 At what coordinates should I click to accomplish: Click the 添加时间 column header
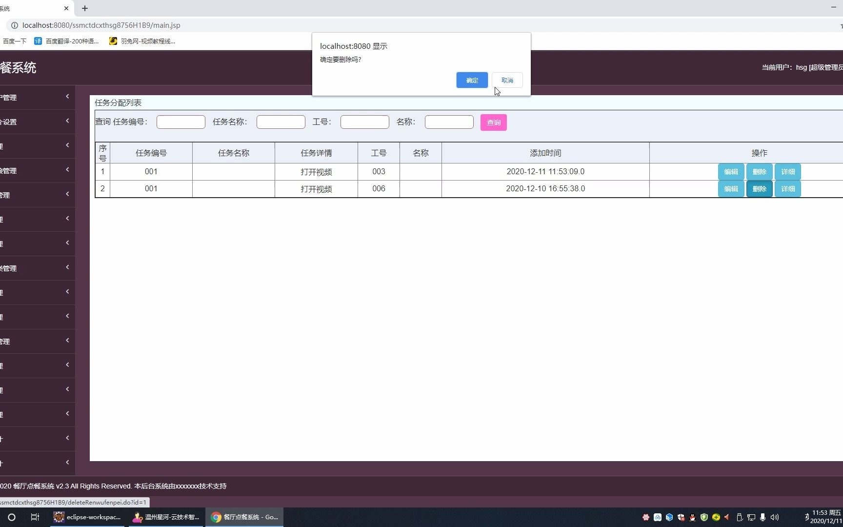tap(545, 153)
